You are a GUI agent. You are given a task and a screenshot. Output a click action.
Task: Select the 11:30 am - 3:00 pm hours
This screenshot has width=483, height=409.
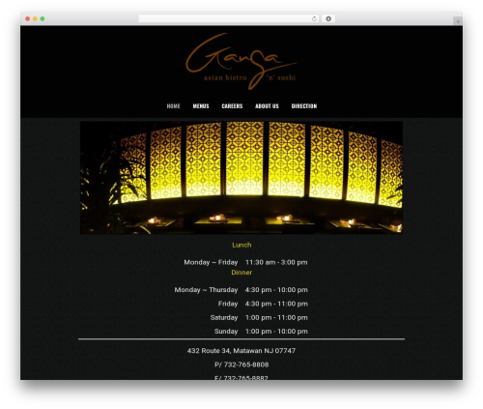(x=276, y=262)
